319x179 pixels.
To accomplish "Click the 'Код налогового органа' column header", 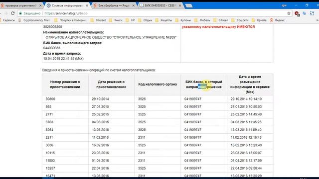I will coord(158,85).
